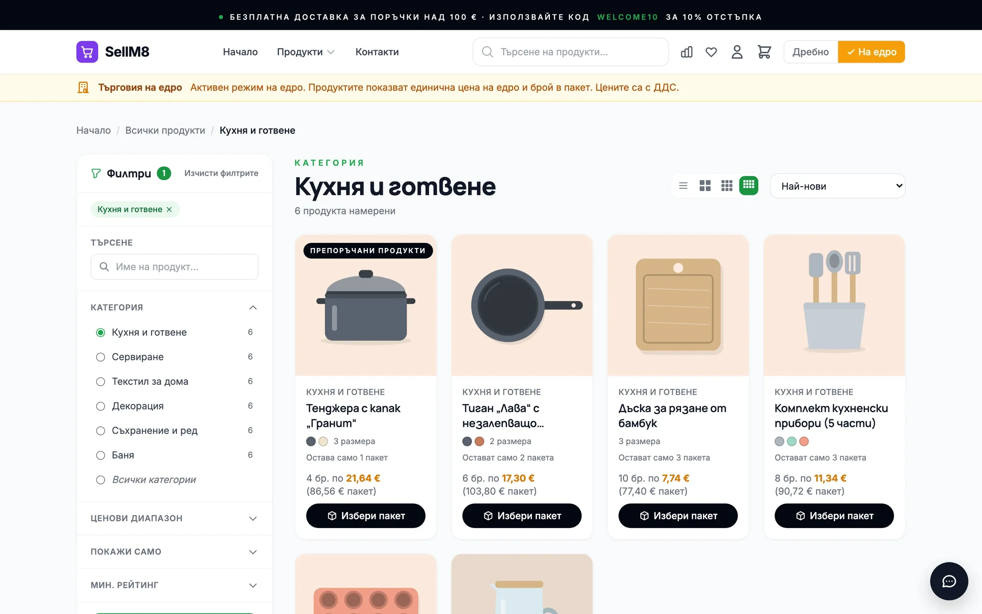The image size is (982, 614).
Task: Click Начало breadcrumb link
Action: pos(93,130)
